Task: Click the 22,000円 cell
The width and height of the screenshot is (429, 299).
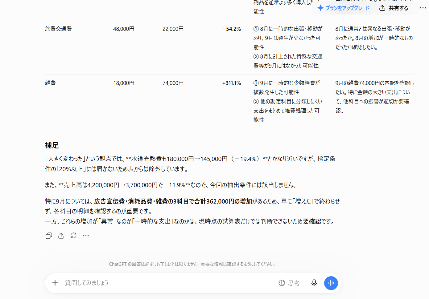Action: [x=173, y=29]
